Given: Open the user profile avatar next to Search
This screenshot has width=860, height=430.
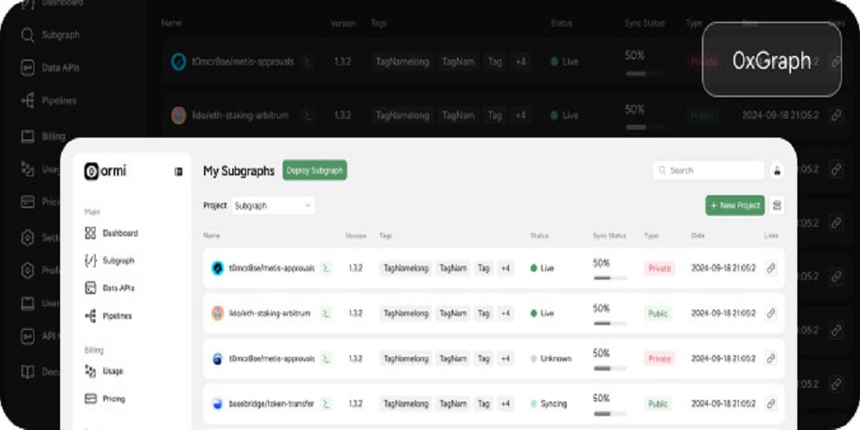Looking at the screenshot, I should coord(777,170).
